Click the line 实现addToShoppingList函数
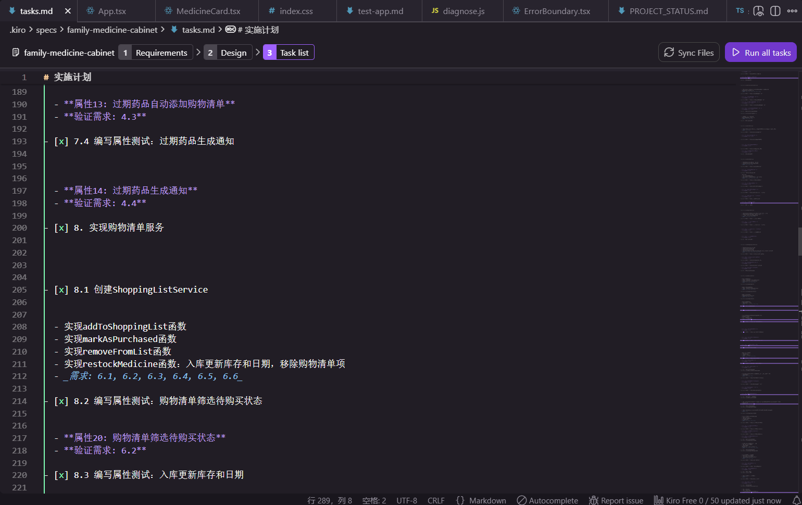802x505 pixels. [125, 326]
